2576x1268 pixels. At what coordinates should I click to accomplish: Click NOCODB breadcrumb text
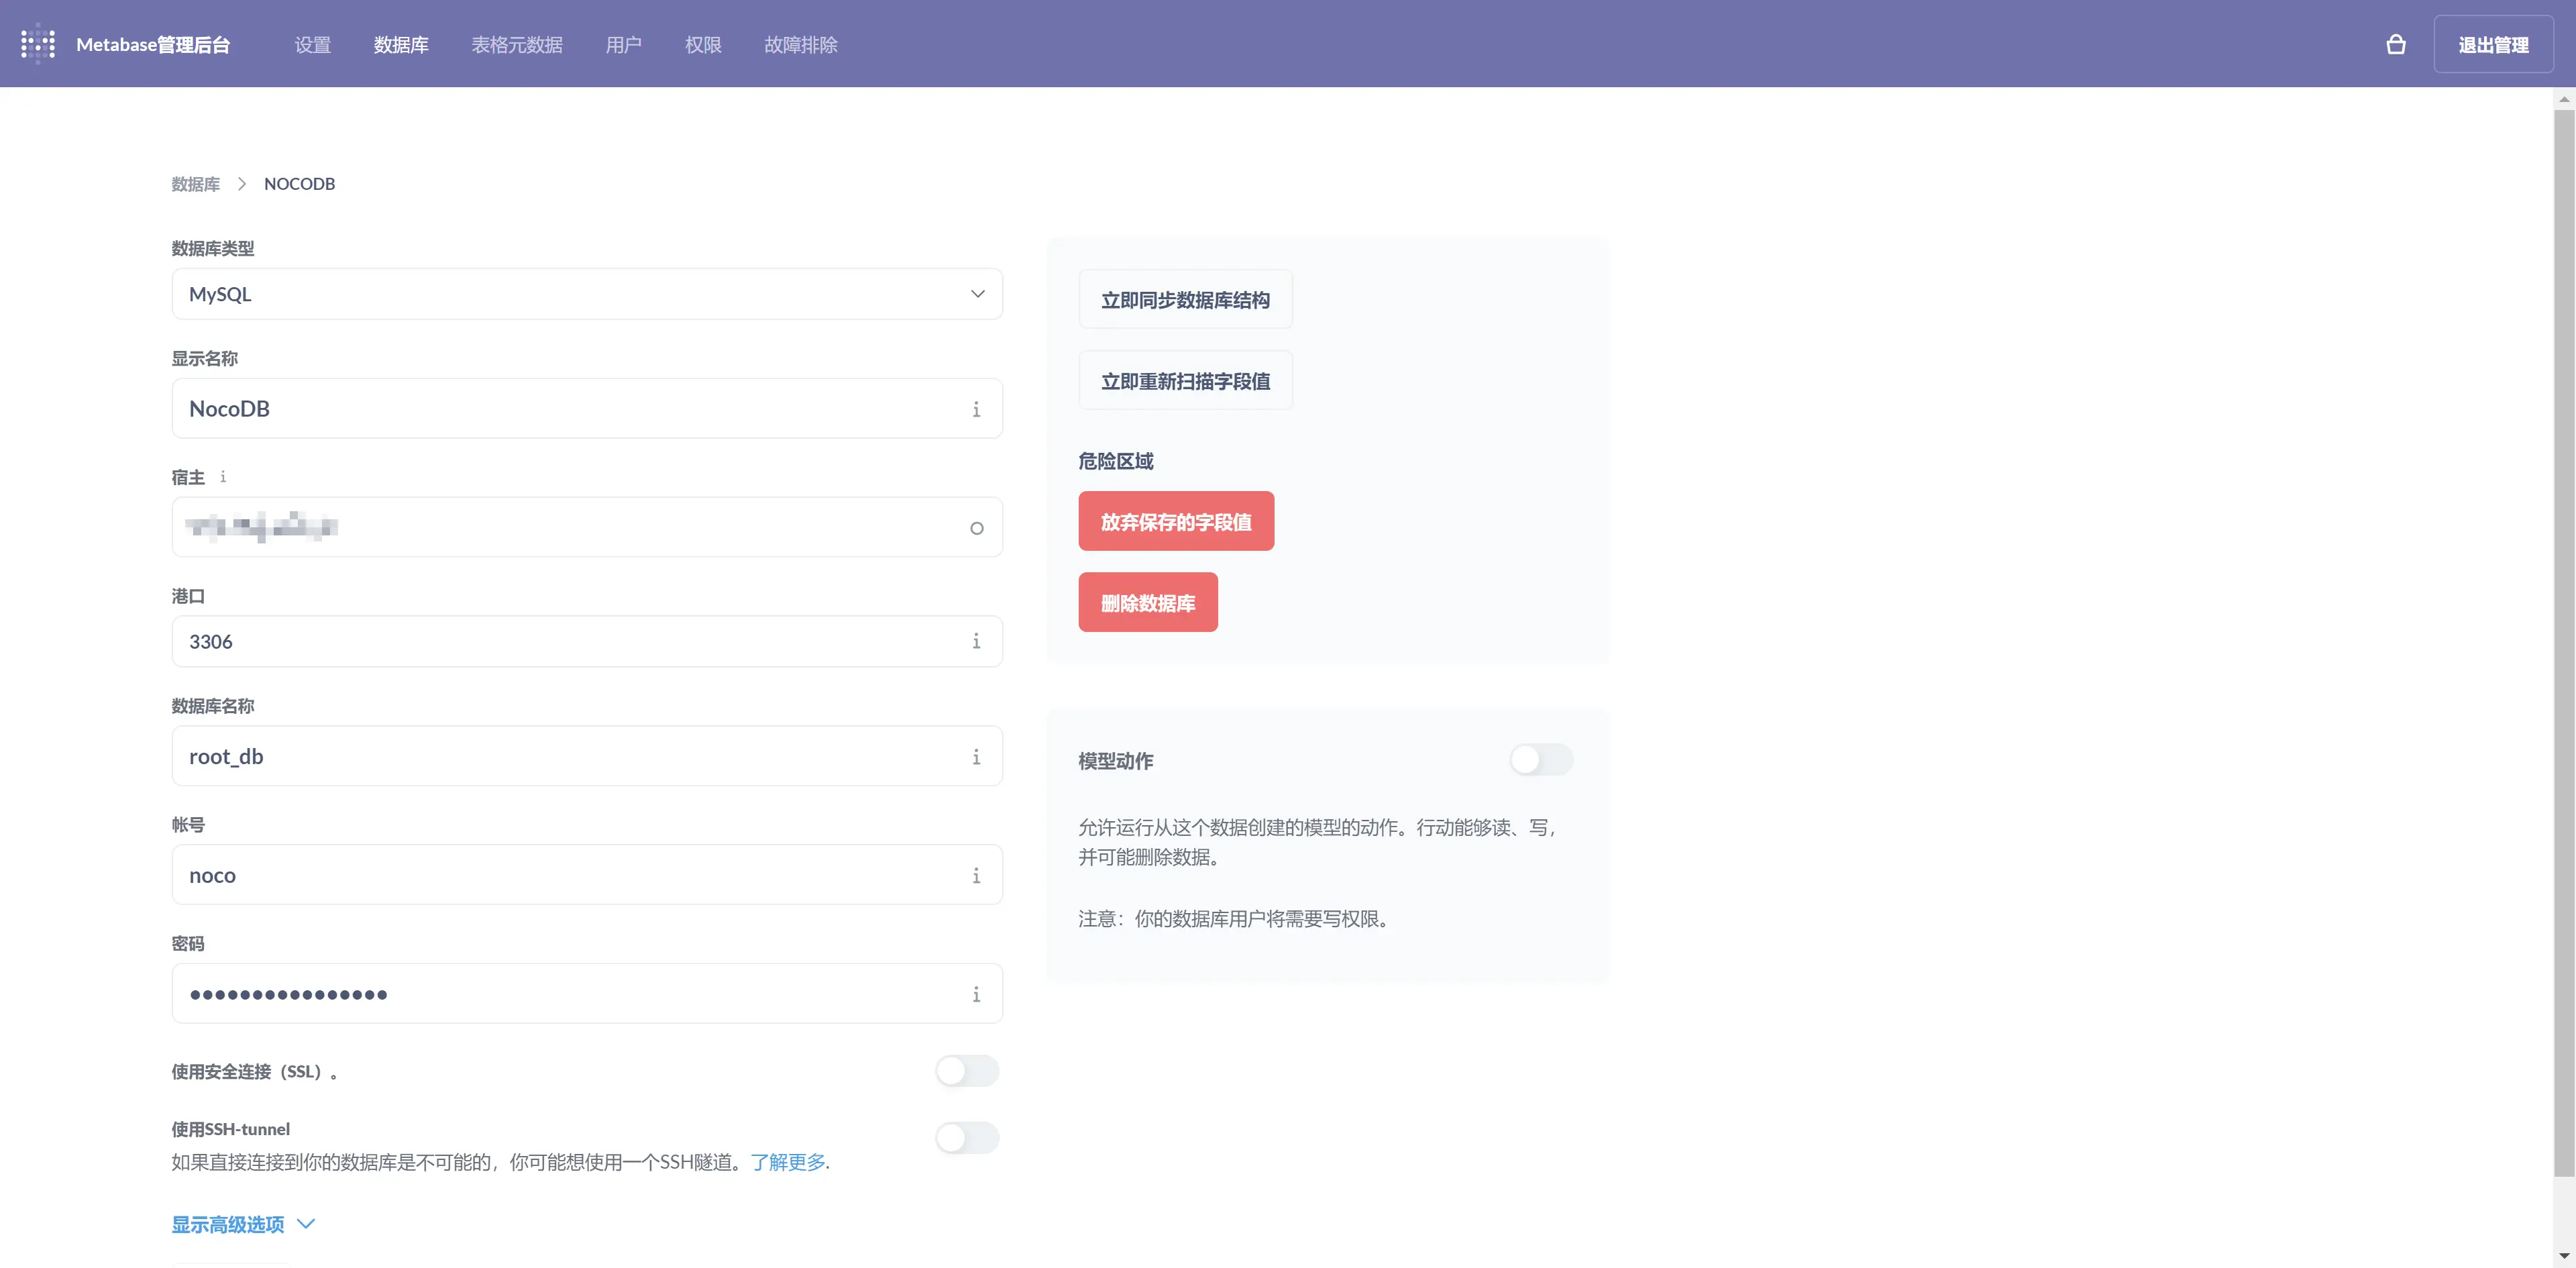click(x=299, y=184)
